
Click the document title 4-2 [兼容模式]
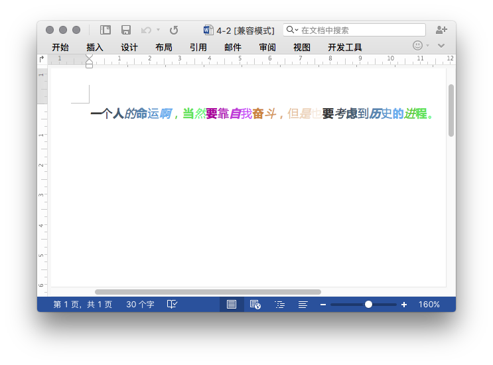click(x=246, y=31)
